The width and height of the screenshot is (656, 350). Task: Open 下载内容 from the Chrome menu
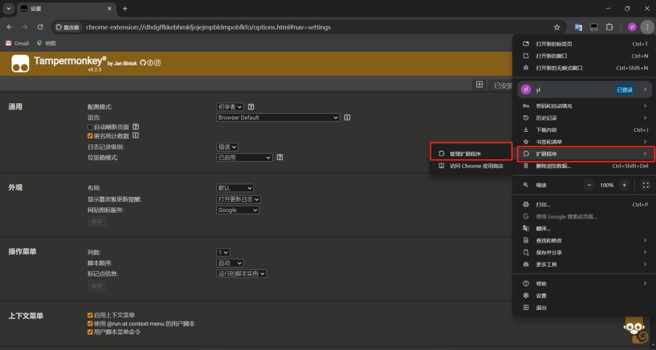pos(584,130)
